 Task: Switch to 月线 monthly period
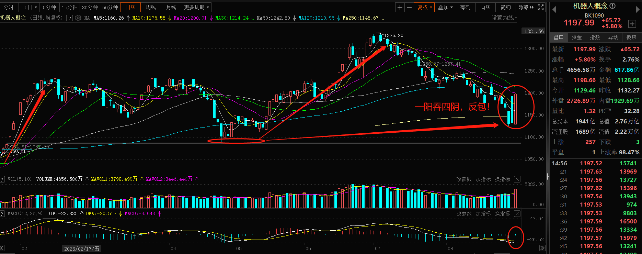[x=171, y=7]
